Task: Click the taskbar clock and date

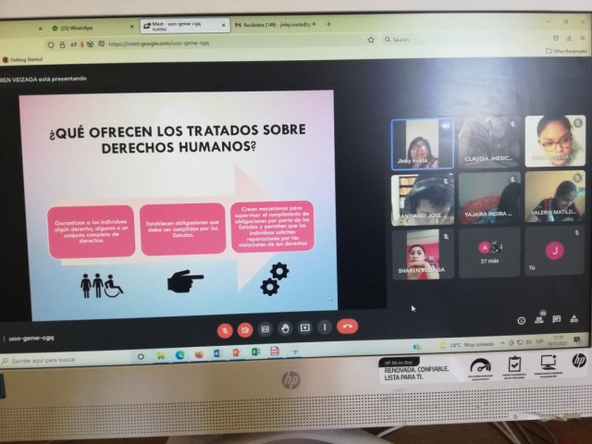Action: click(x=557, y=341)
